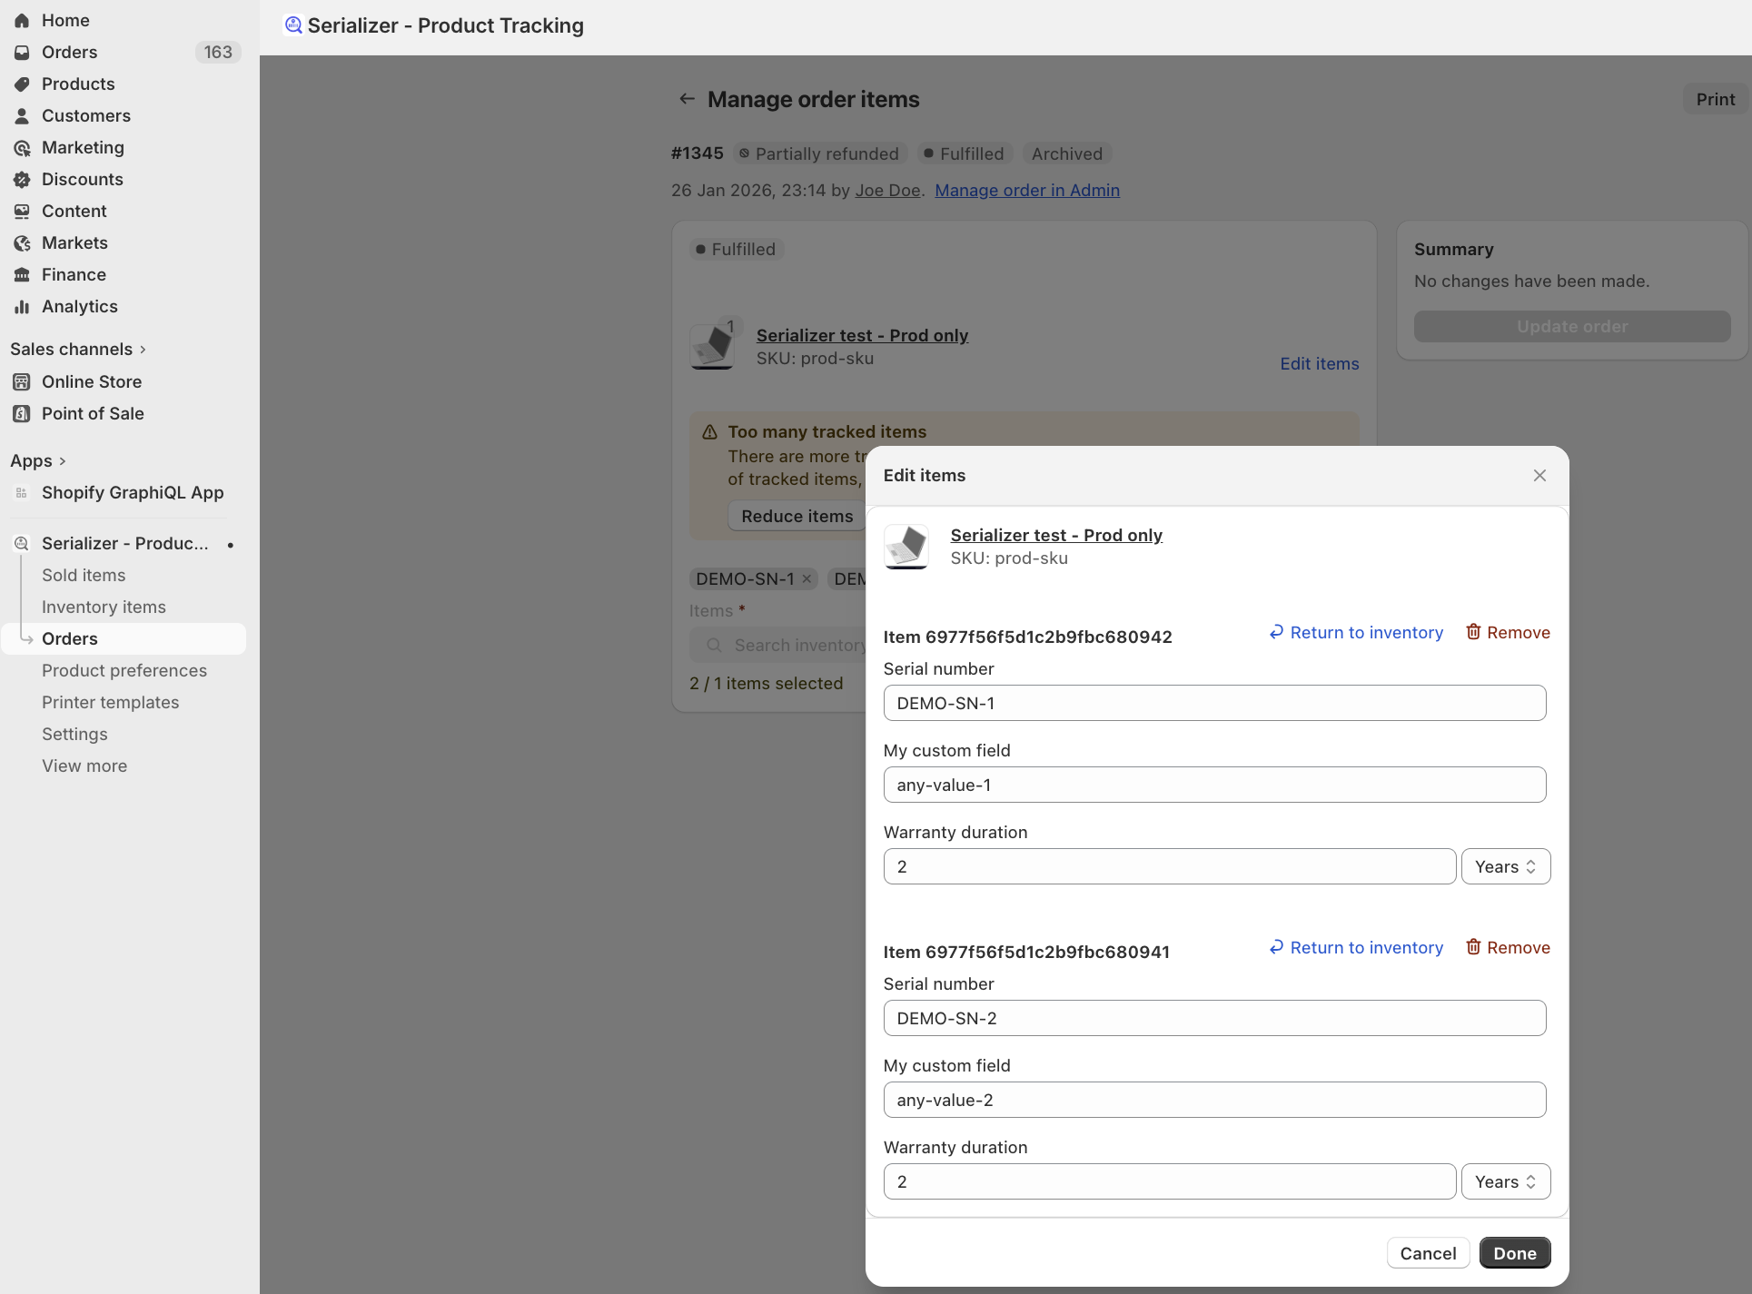Open Years dropdown for second warranty duration
Screen dimensions: 1752x1294
point(1505,1181)
